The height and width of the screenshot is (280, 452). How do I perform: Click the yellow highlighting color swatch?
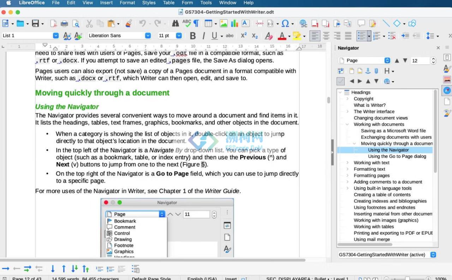click(296, 36)
